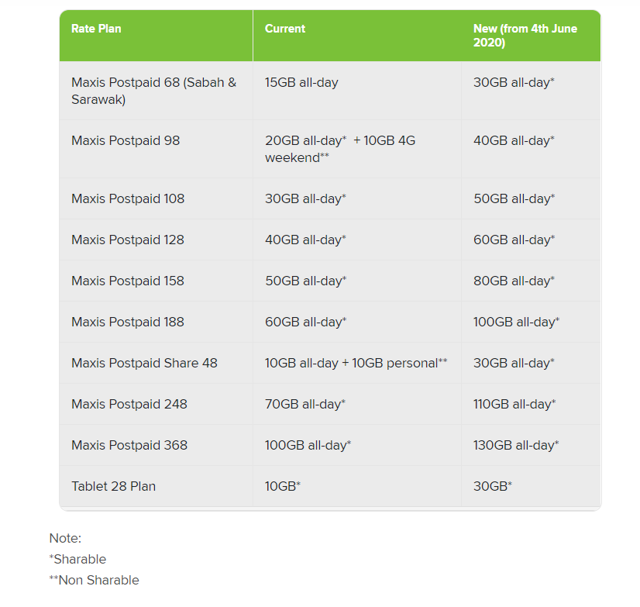Click the Tablet 28 Plan row label

pyautogui.click(x=113, y=486)
